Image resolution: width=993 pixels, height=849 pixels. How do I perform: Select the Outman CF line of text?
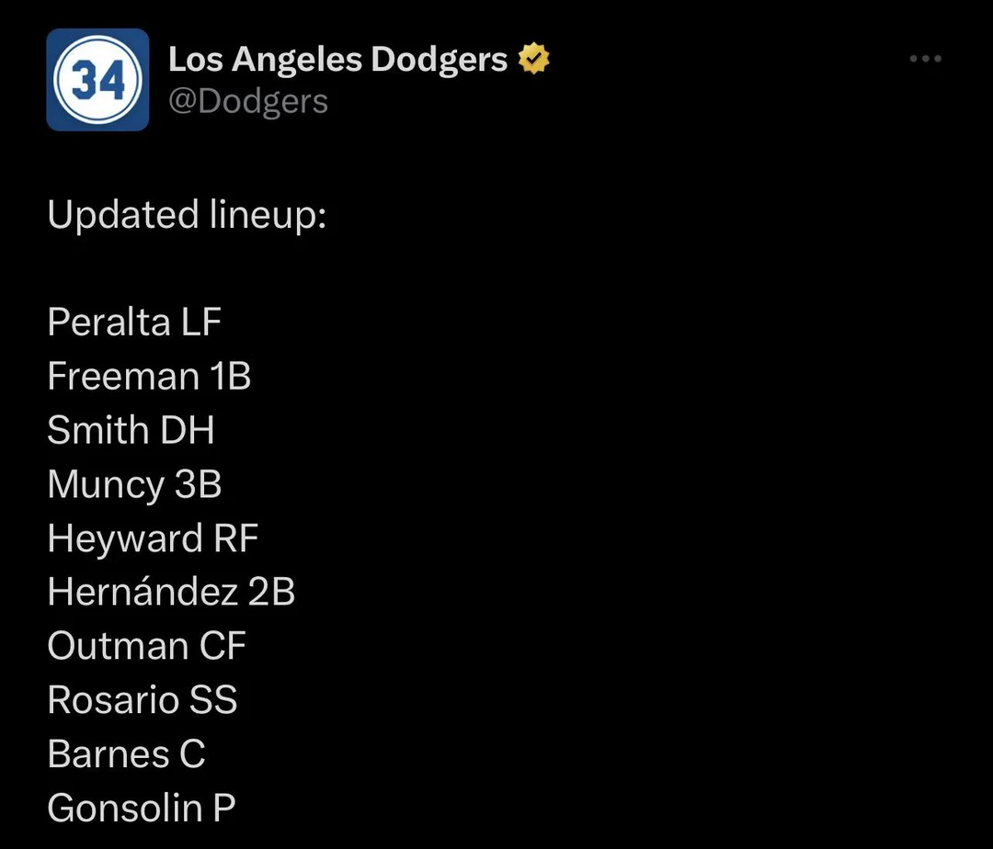145,646
